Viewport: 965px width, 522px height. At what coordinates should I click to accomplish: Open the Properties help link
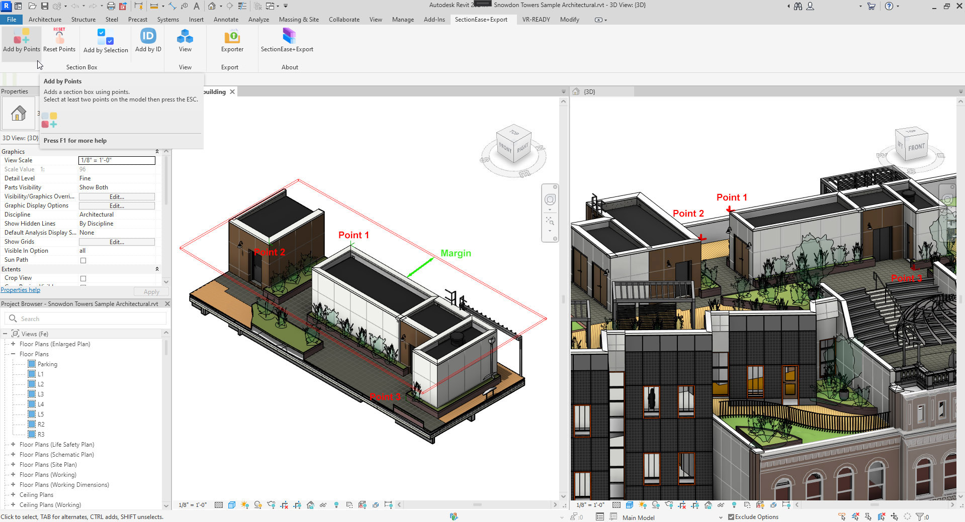coord(21,290)
